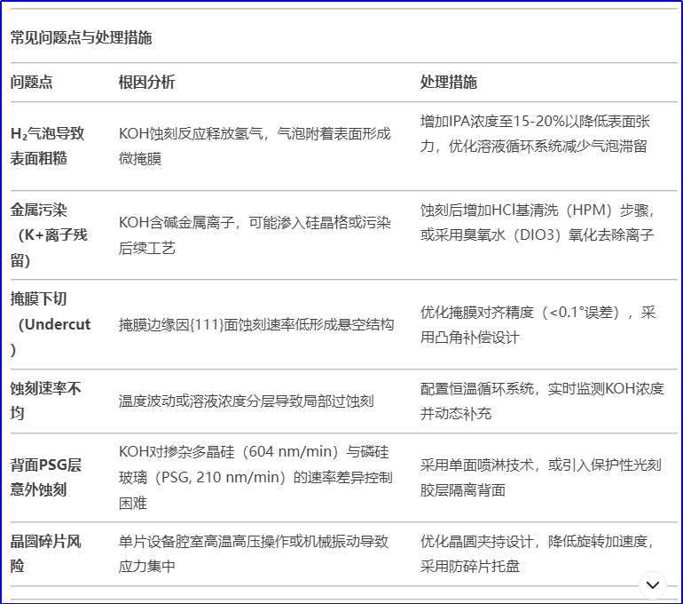Viewport: 683px width, 604px height.
Task: Select the heading 常见问题点与处理措施
Action: (81, 38)
